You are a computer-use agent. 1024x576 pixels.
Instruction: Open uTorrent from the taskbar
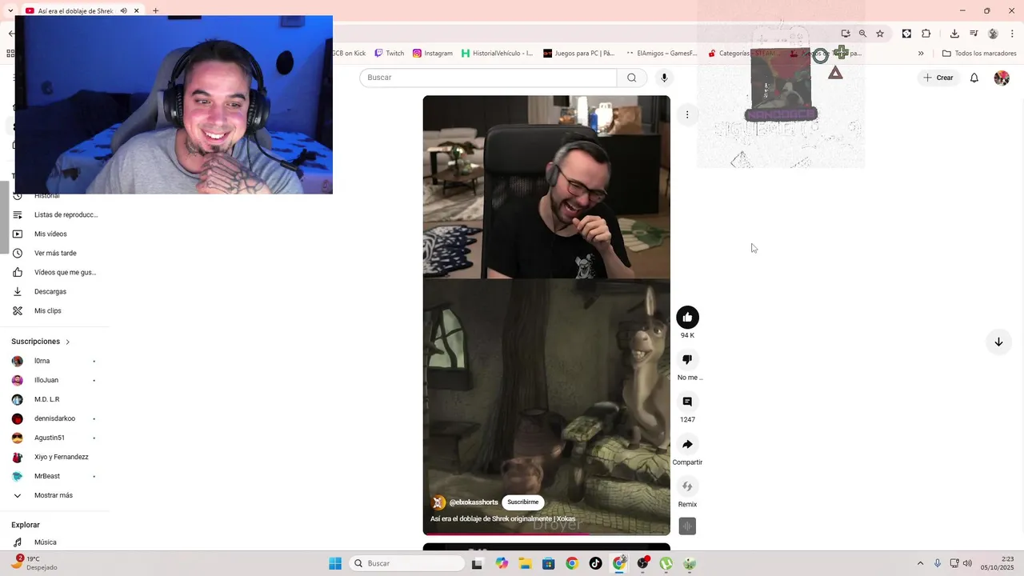666,563
